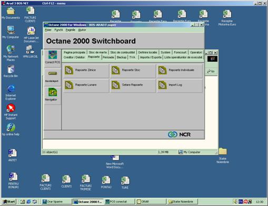The image size is (268, 206).
Task: Open FACTURI CLIENTI icon beside CLIENTI
Action: pyautogui.click(x=45, y=182)
